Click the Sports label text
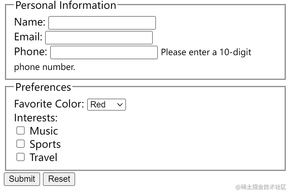 (45, 144)
